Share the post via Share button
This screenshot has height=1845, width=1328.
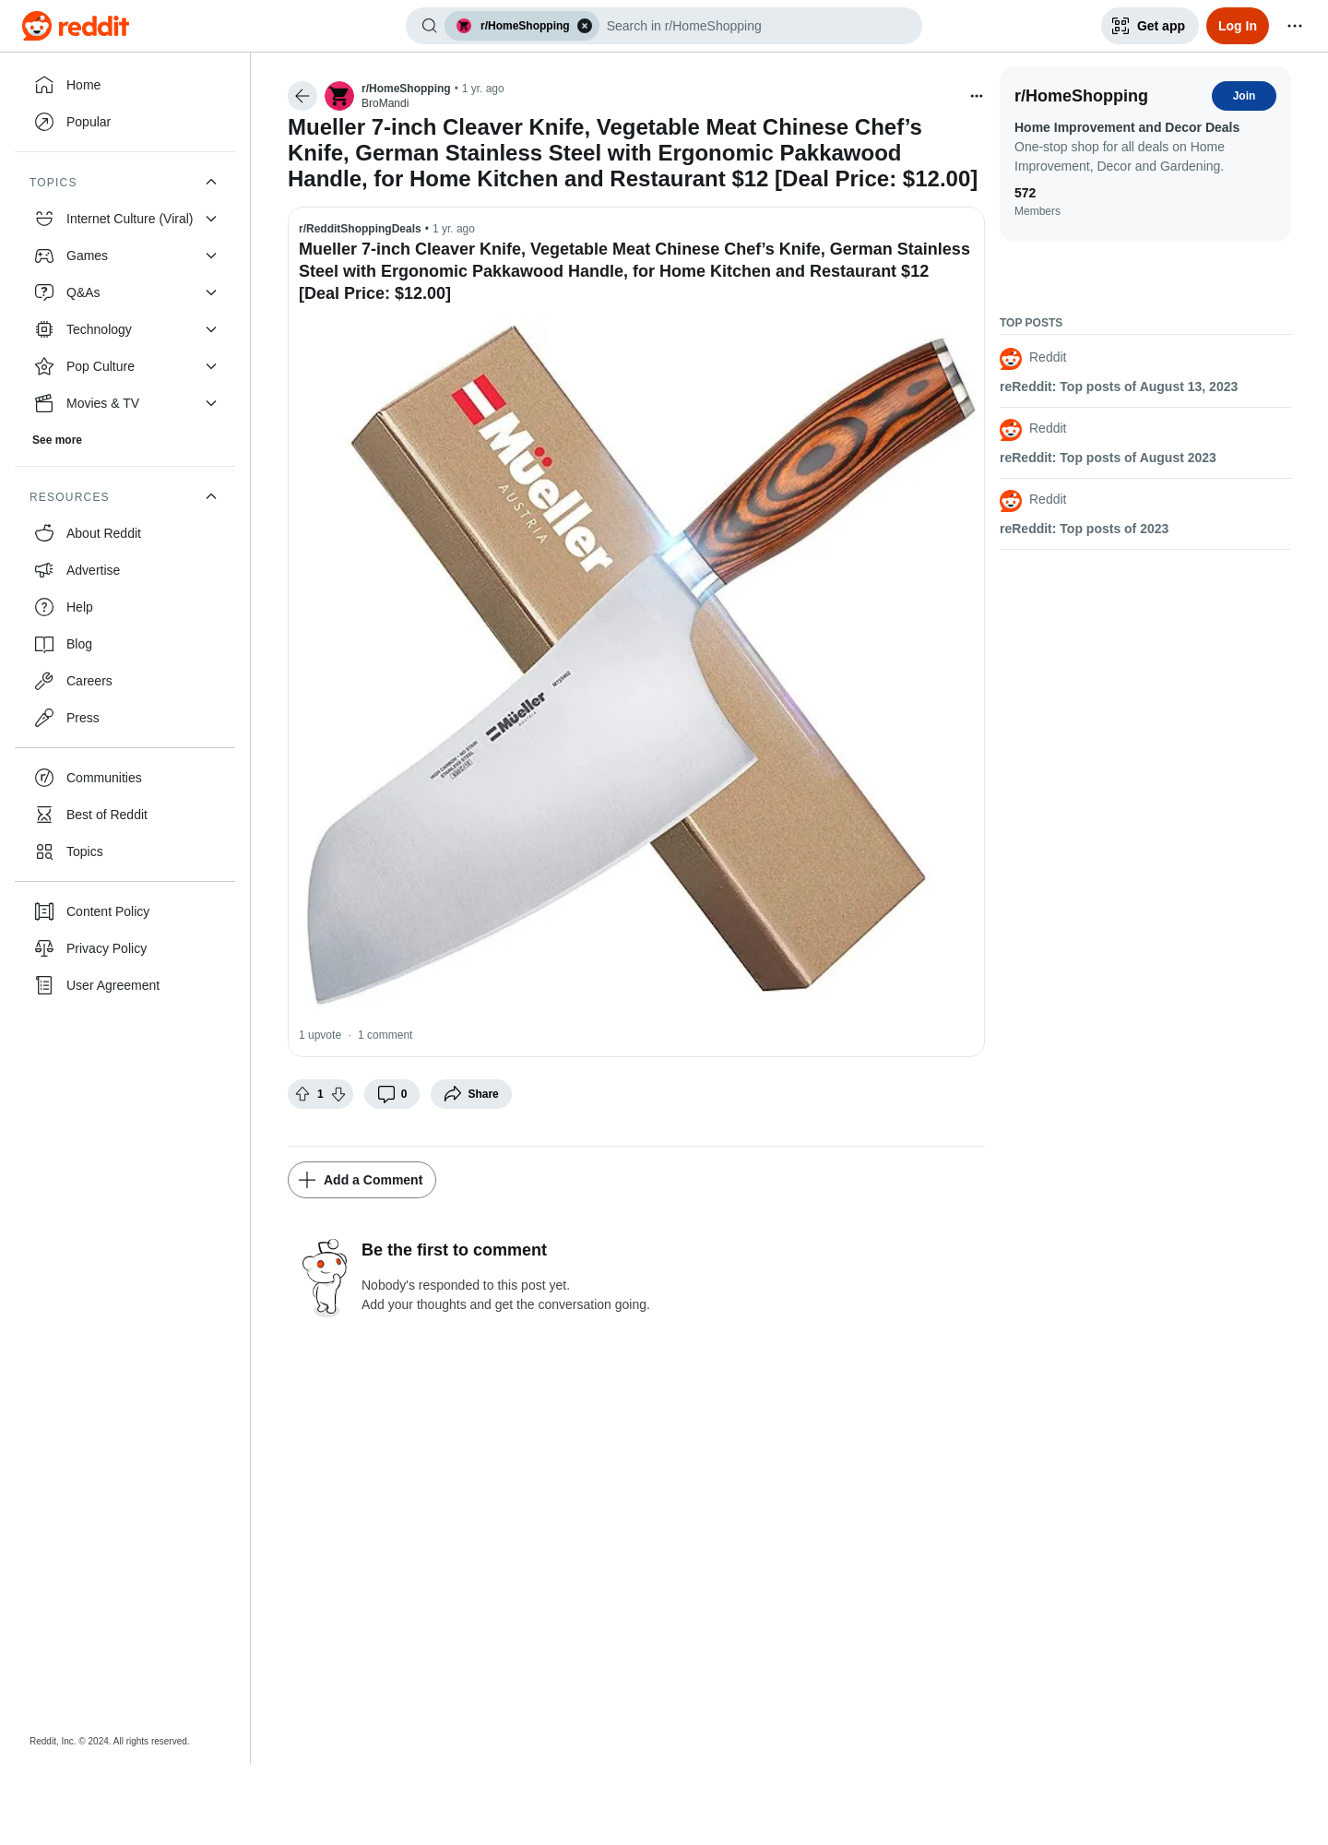point(471,1094)
